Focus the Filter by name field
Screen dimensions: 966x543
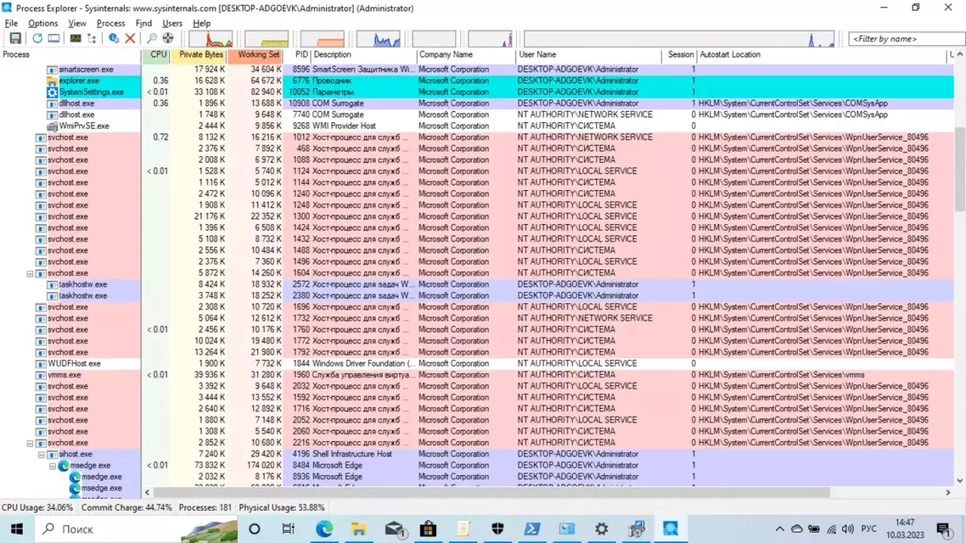click(907, 39)
